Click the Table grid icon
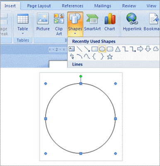Image resolution: width=160 pixels, height=166 pixels. pos(23,19)
